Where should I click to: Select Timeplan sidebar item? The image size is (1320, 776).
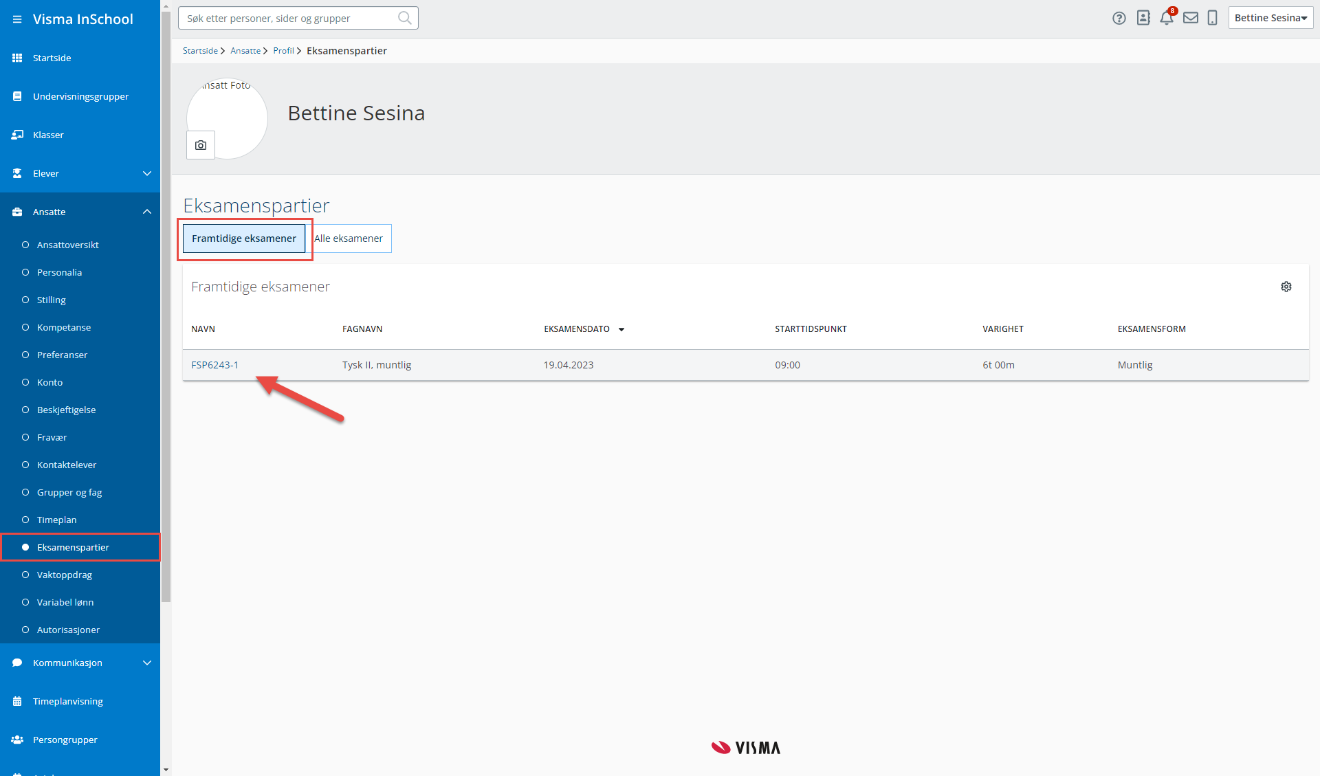point(56,520)
